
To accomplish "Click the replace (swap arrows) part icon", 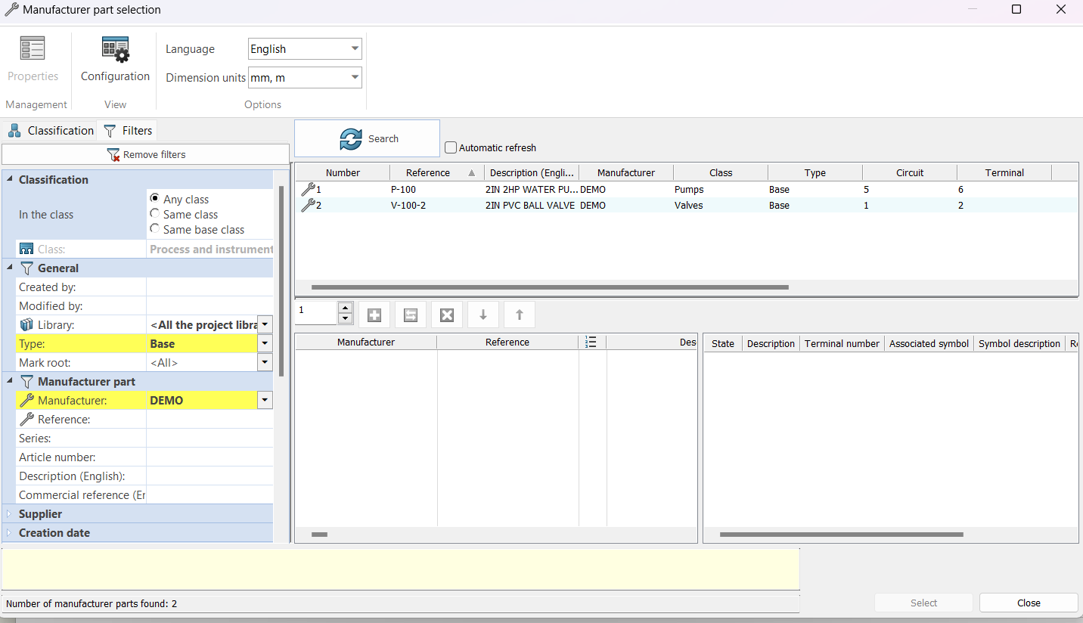I will pyautogui.click(x=411, y=315).
